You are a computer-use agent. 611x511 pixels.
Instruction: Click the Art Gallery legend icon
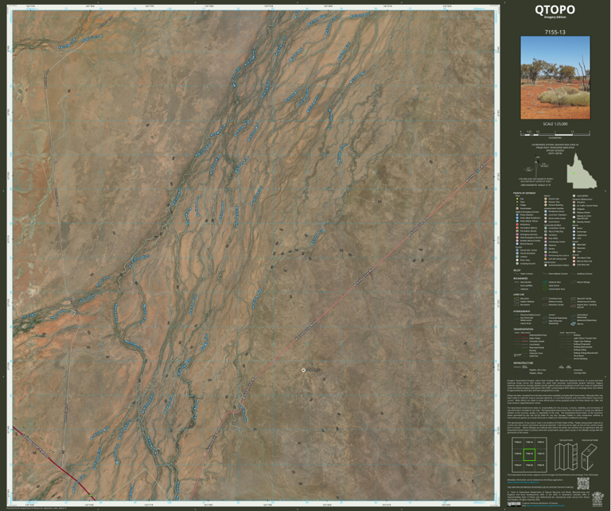pos(546,252)
